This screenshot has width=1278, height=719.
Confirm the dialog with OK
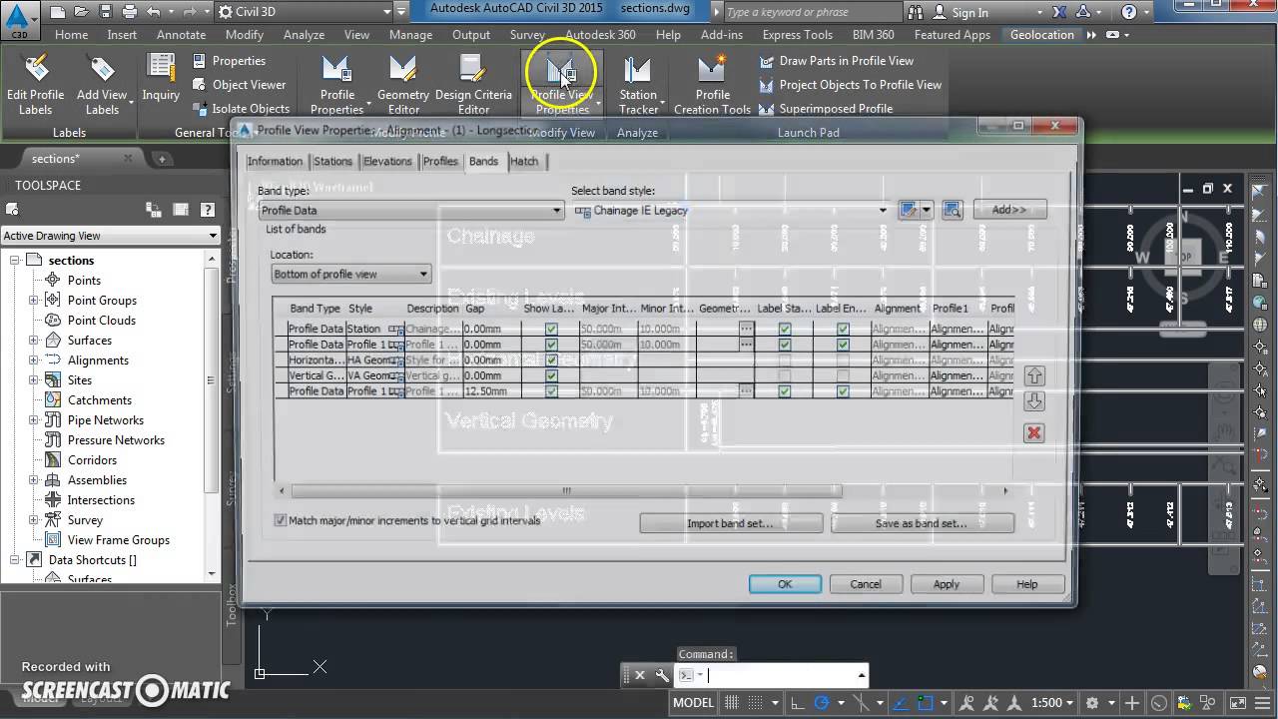(785, 584)
